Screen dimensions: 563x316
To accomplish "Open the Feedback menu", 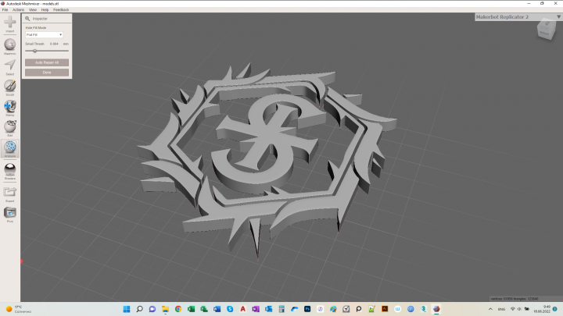I will point(61,9).
